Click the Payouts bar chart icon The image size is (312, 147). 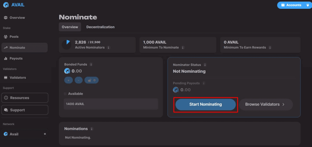5,58
